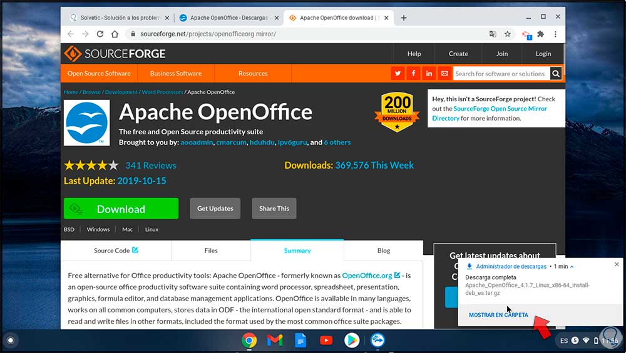Open Resources menu
The width and height of the screenshot is (626, 353).
point(253,73)
